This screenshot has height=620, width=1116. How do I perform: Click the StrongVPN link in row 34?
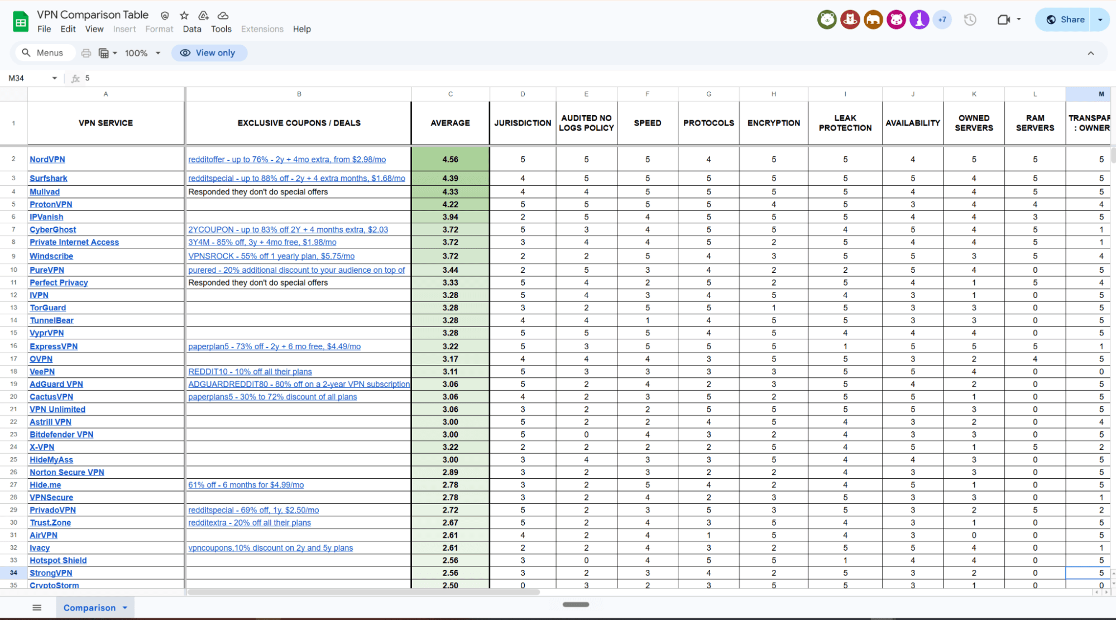(x=51, y=573)
